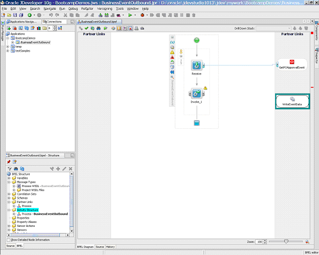319x255 pixels.
Task: Click the Cut scissors toolbar icon
Action: [x=66, y=15]
